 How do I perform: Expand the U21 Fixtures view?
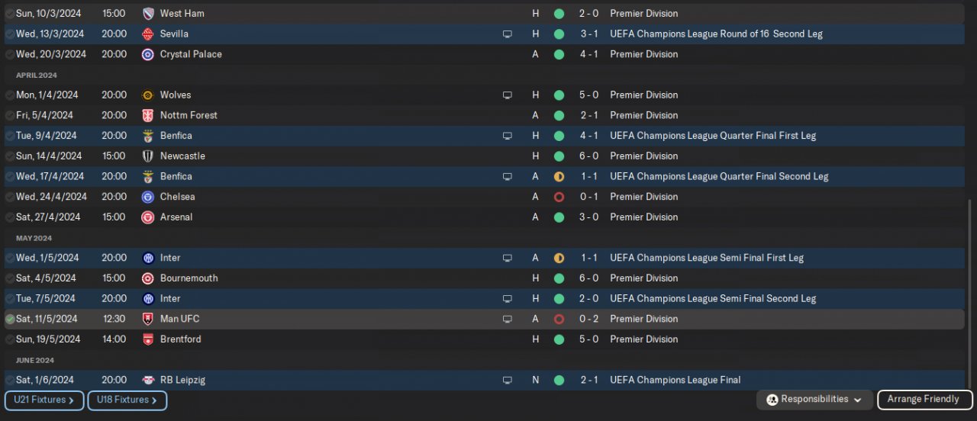[44, 400]
